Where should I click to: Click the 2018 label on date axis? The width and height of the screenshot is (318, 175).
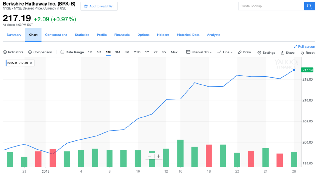click(46, 171)
